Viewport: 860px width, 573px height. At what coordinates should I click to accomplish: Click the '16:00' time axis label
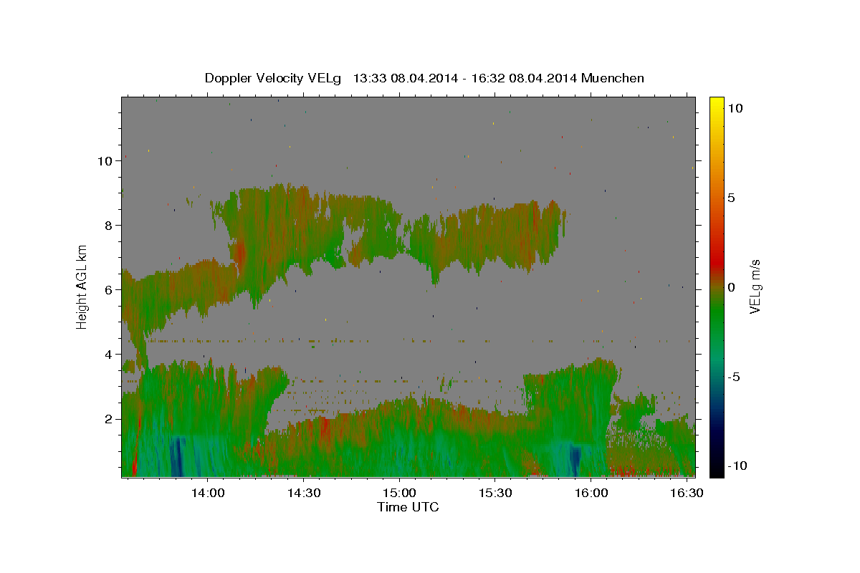coord(591,493)
